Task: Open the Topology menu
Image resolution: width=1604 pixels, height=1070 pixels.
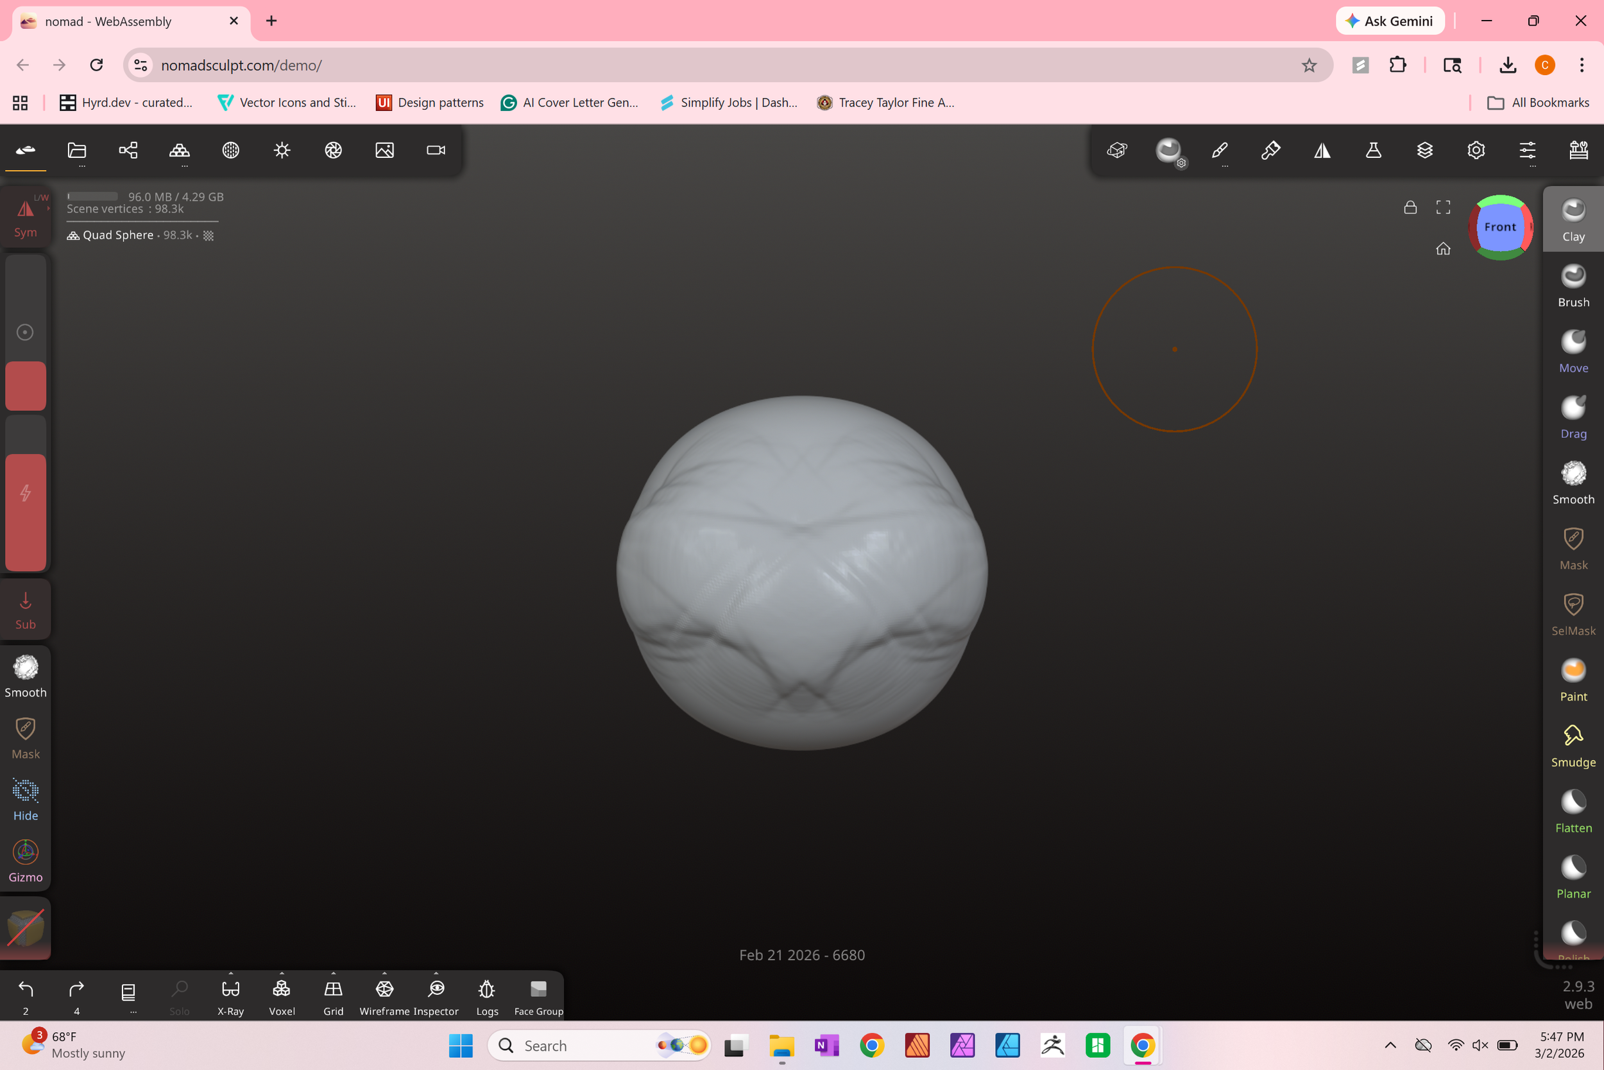Action: pos(180,150)
